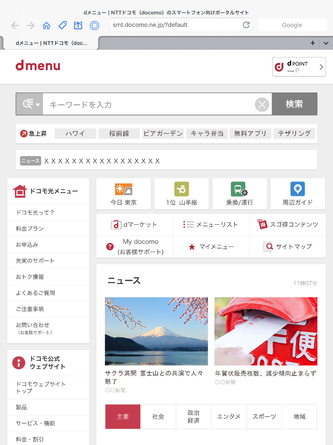Open the ニュース headline ticker

166,160
